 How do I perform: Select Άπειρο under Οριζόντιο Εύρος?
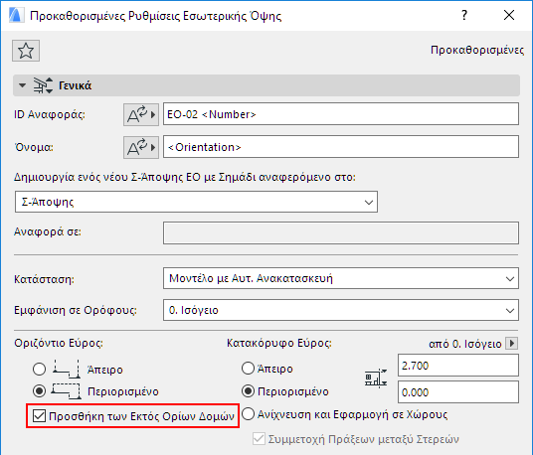[x=40, y=370]
